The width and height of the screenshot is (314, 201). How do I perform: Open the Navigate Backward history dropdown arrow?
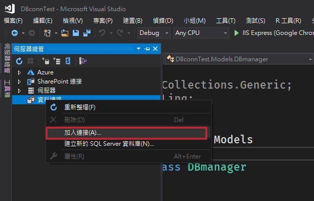click(x=23, y=33)
